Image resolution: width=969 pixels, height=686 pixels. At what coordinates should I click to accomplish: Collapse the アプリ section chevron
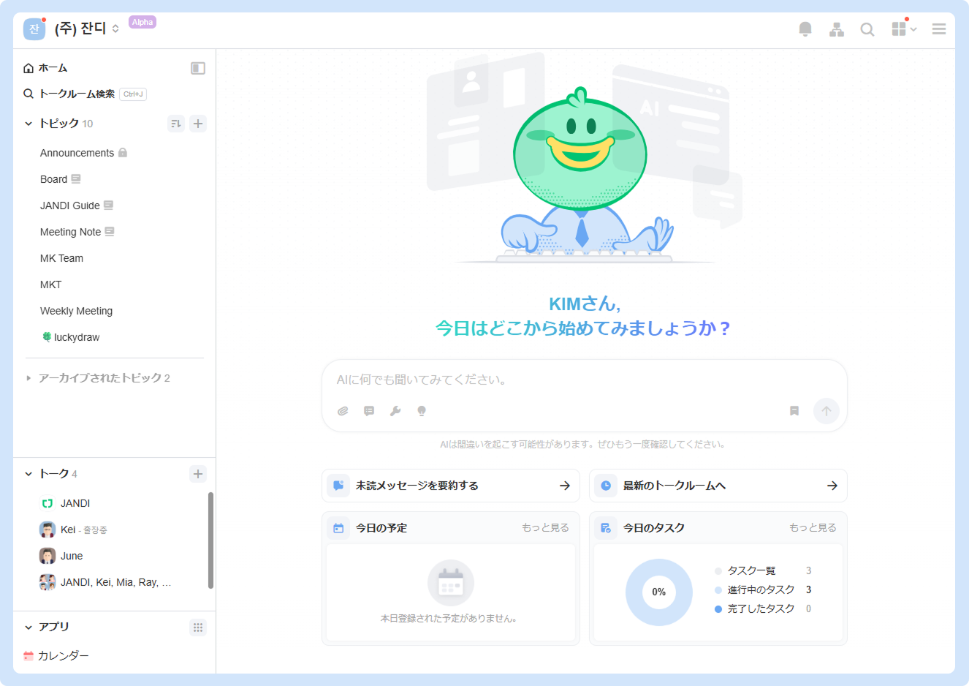(28, 627)
